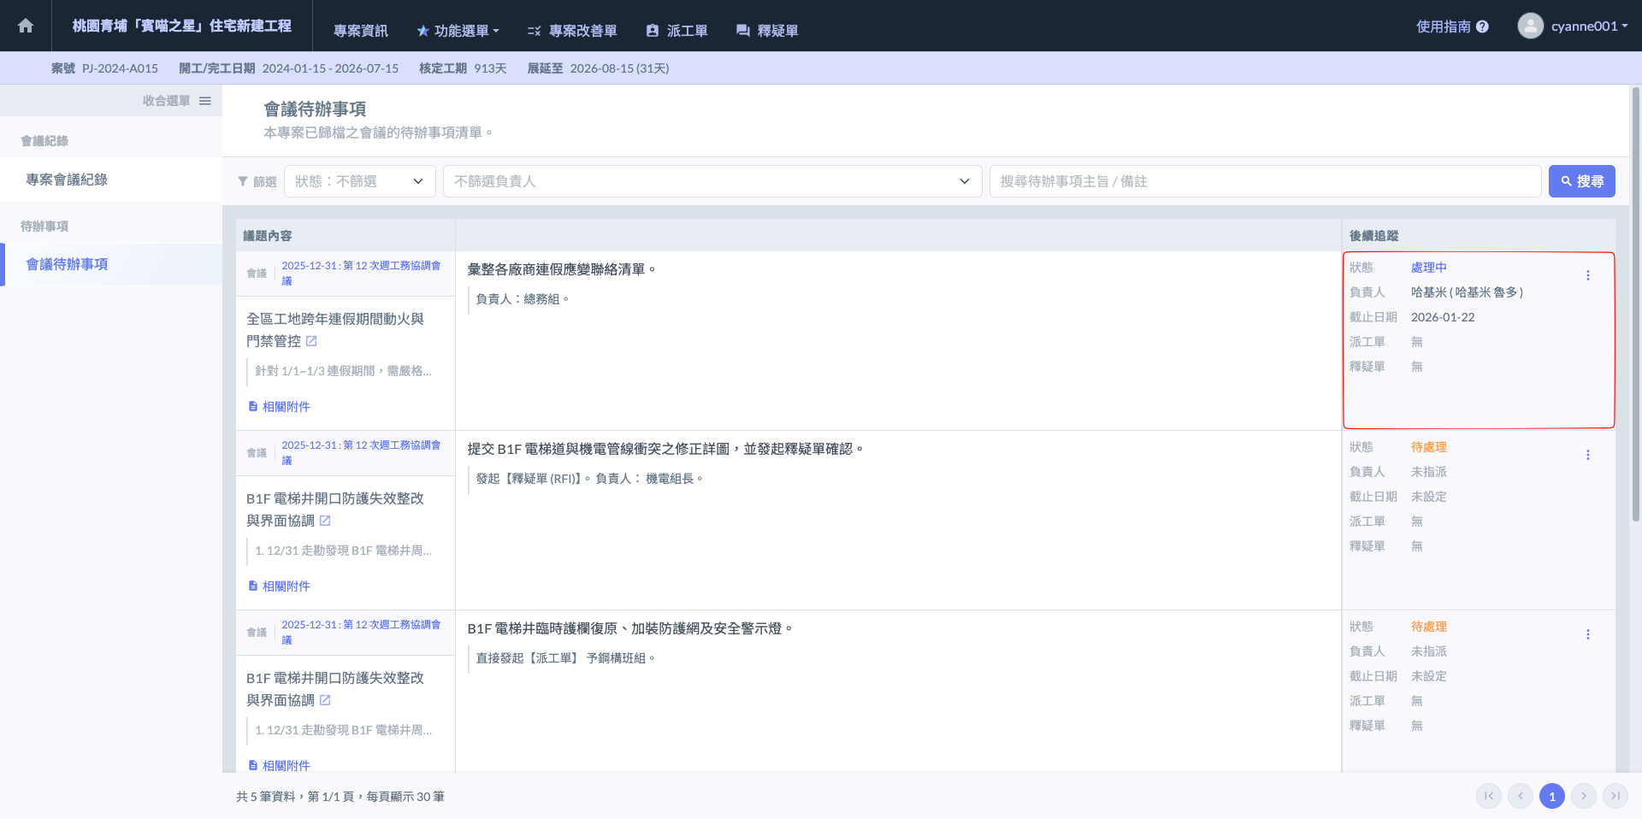The width and height of the screenshot is (1642, 819).
Task: Click the user avatar icon
Action: click(x=1530, y=26)
